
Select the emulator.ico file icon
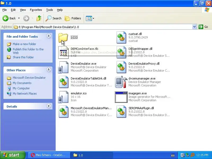click(x=63, y=97)
